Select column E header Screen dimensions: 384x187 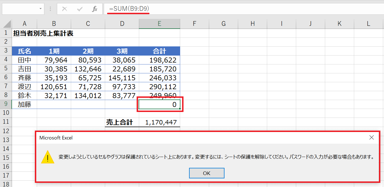[x=159, y=24]
